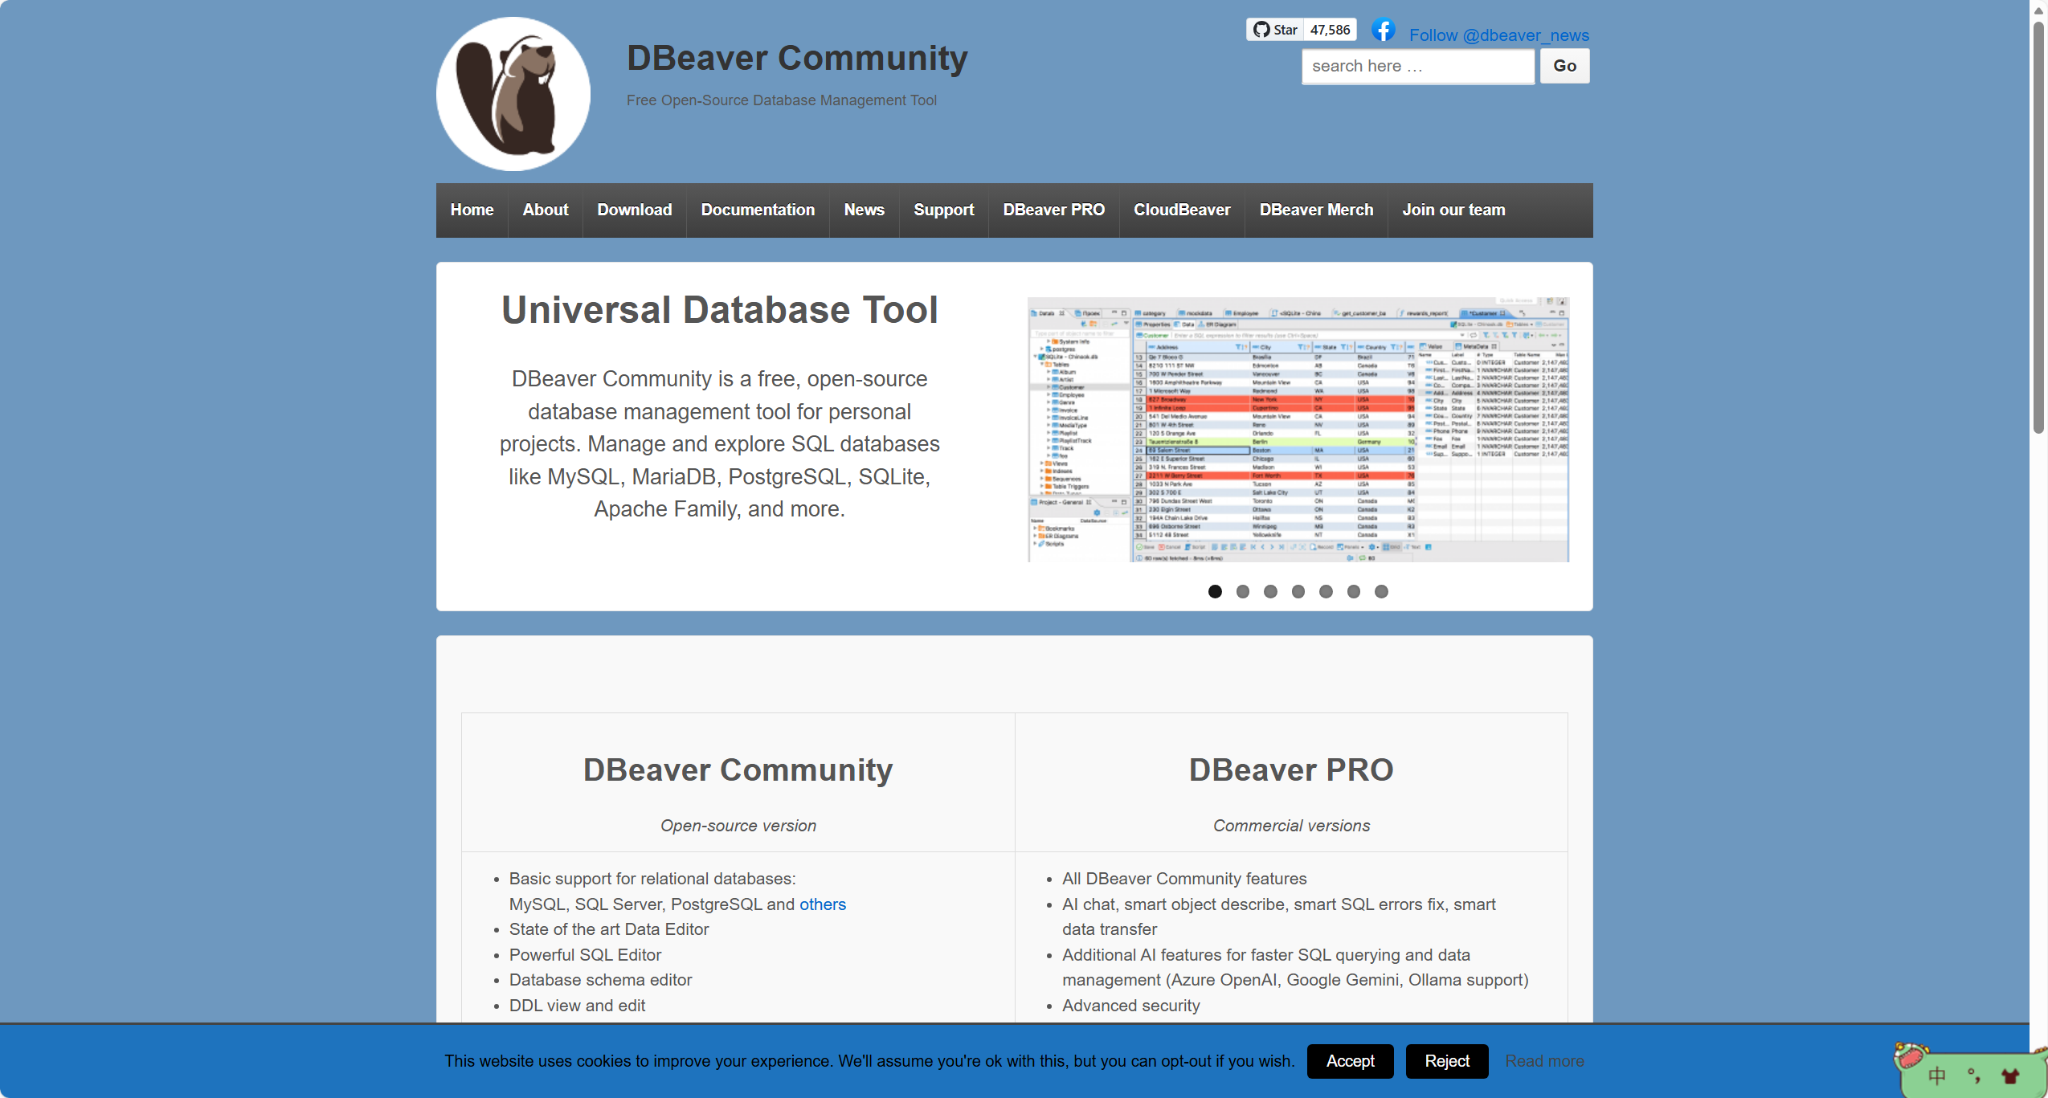This screenshot has height=1098, width=2048.
Task: Click the IME Chinese mode icon
Action: [1937, 1076]
